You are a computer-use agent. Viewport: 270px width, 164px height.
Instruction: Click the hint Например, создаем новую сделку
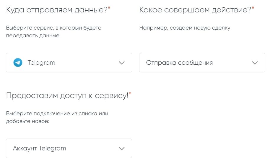(x=185, y=28)
